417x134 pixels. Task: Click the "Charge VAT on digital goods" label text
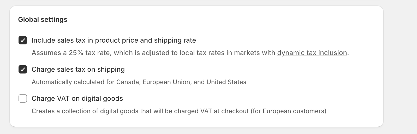(77, 99)
